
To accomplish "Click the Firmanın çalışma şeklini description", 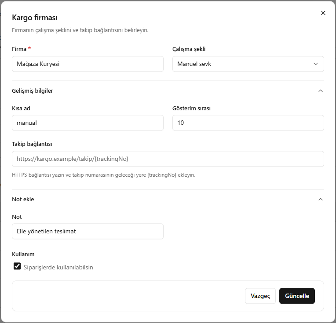I will tap(80, 30).
